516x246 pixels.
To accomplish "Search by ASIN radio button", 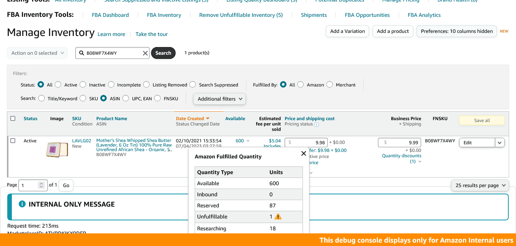I will click(104, 98).
